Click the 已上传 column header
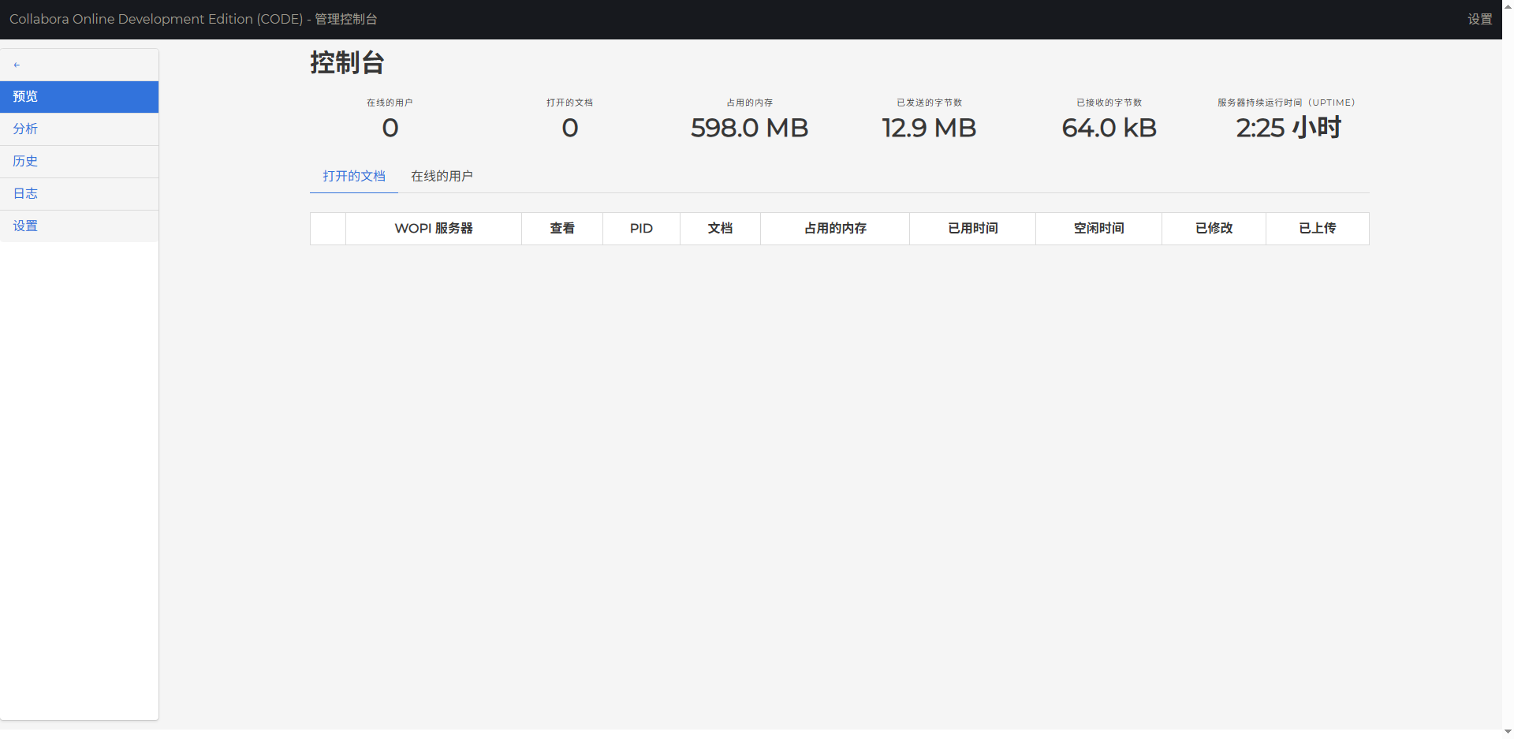The height and width of the screenshot is (739, 1514). (x=1317, y=228)
